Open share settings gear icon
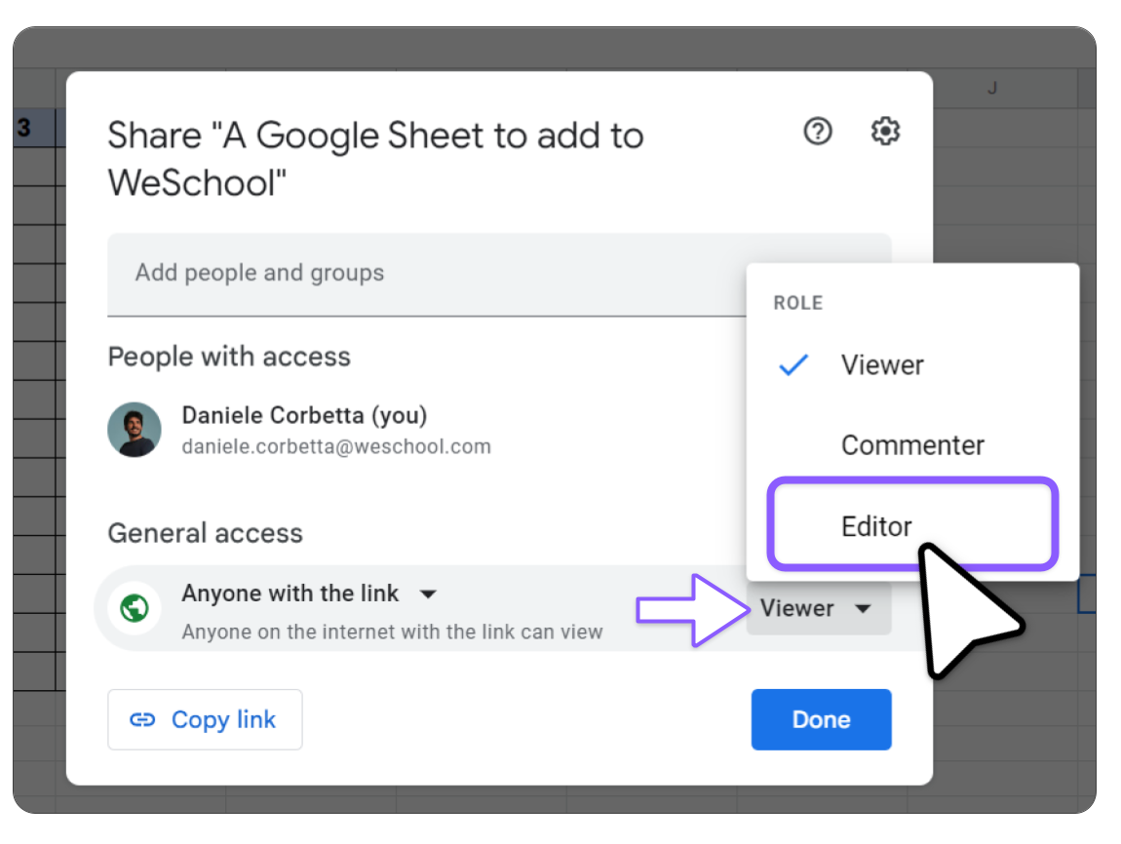 point(885,132)
